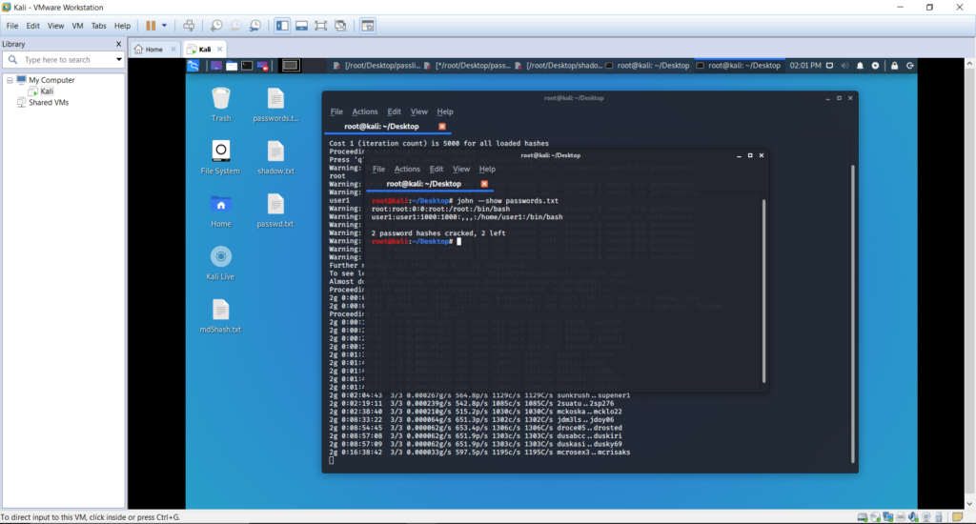Toggle the Kali panel volume icon

click(844, 66)
